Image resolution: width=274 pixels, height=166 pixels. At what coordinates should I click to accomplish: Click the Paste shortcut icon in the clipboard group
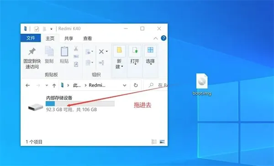(76, 64)
